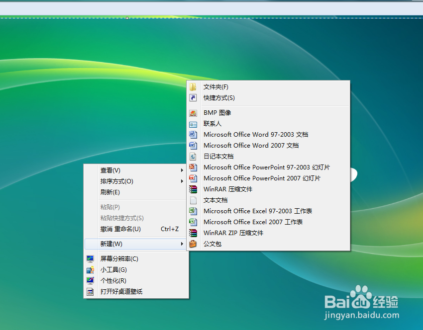Viewport: 423px width, 330px height.
Task: Open the 排序方式(O) menu entry
Action: pos(136,181)
